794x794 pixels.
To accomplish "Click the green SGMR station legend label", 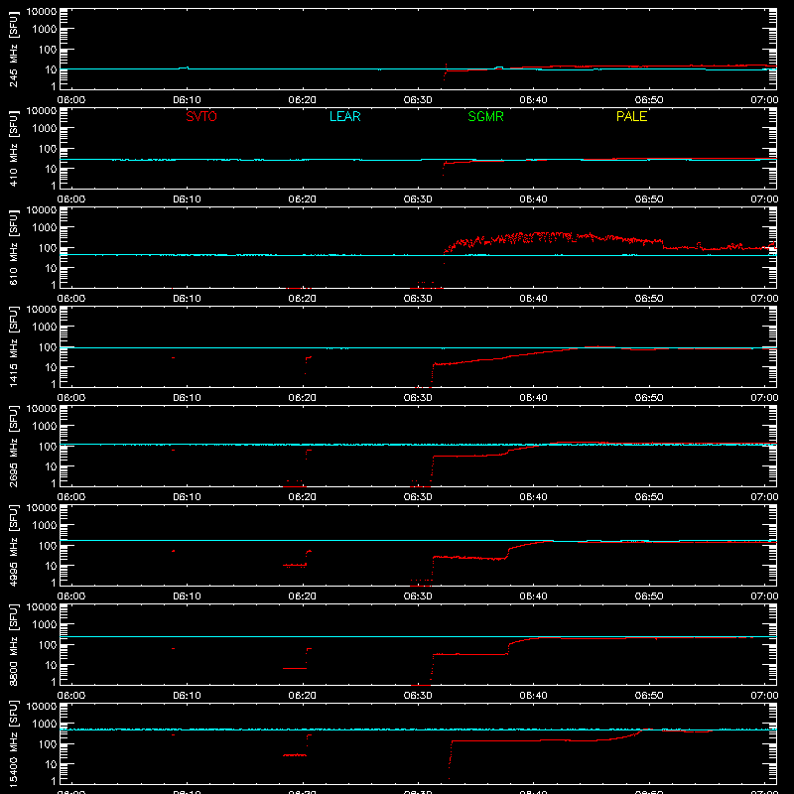I will pyautogui.click(x=485, y=116).
